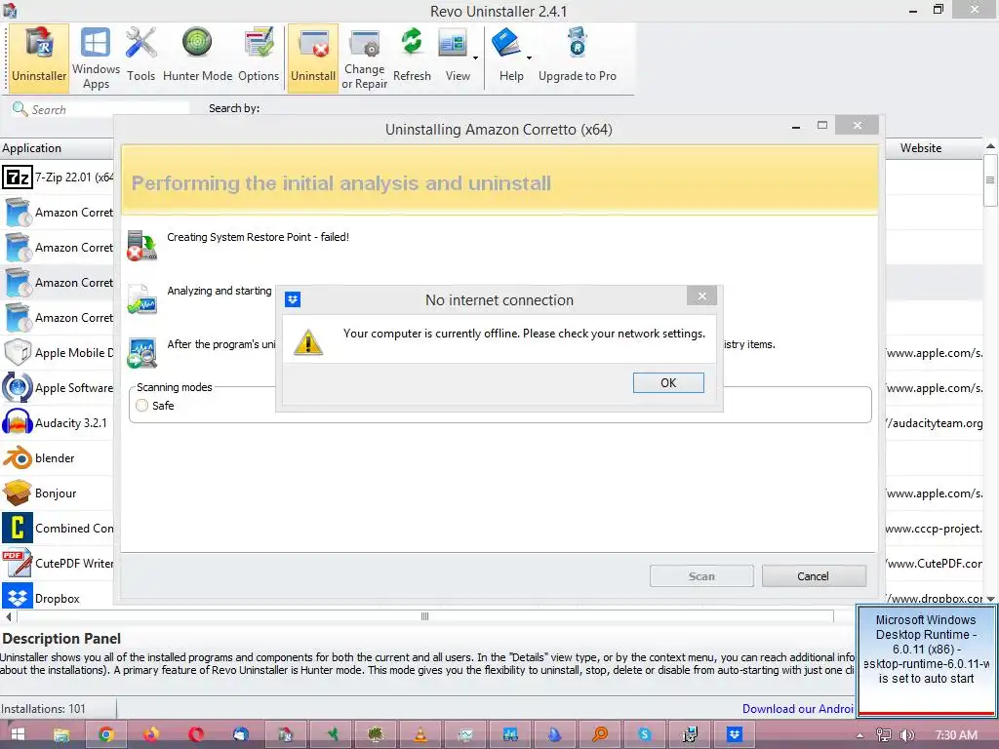Click the horizontal scrollbar thumb

pos(425,616)
